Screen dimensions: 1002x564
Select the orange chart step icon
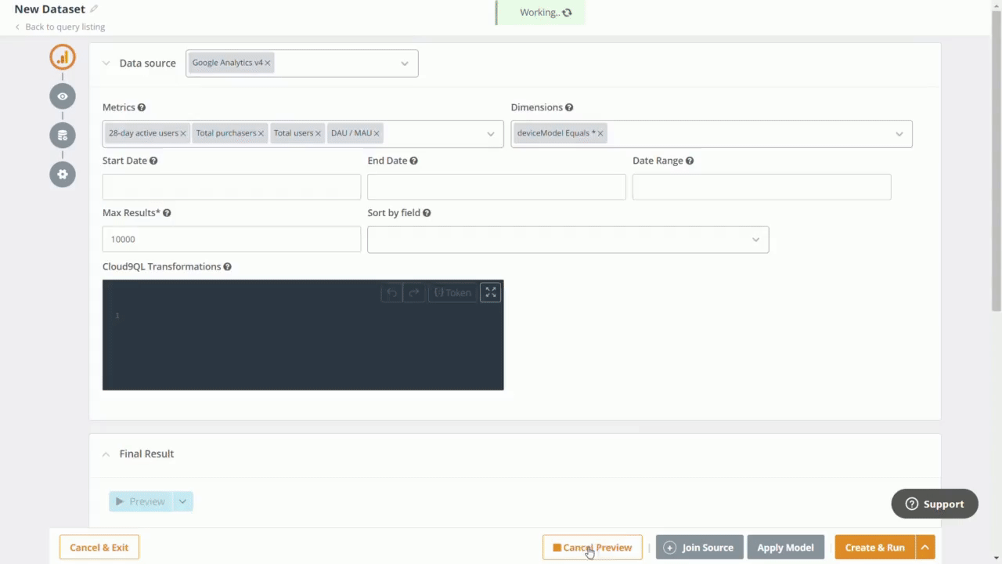pos(63,57)
